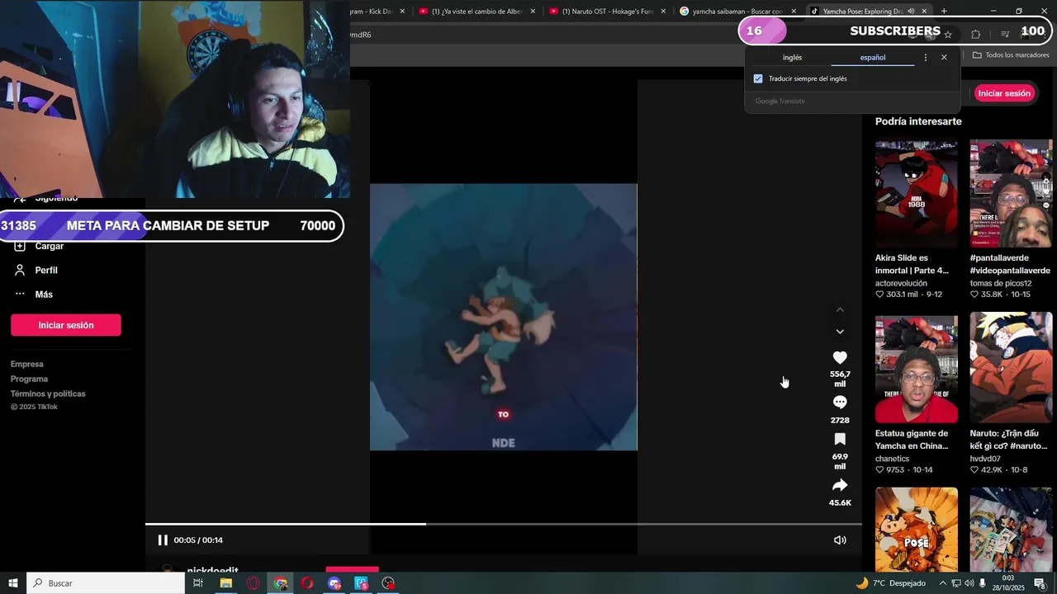
Task: Open Discord from the taskbar
Action: click(x=334, y=583)
